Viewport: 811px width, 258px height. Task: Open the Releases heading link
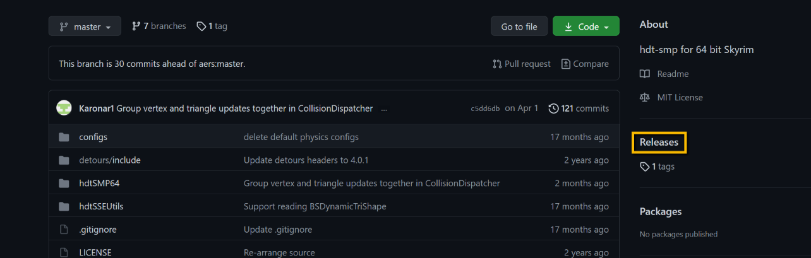pyautogui.click(x=659, y=142)
